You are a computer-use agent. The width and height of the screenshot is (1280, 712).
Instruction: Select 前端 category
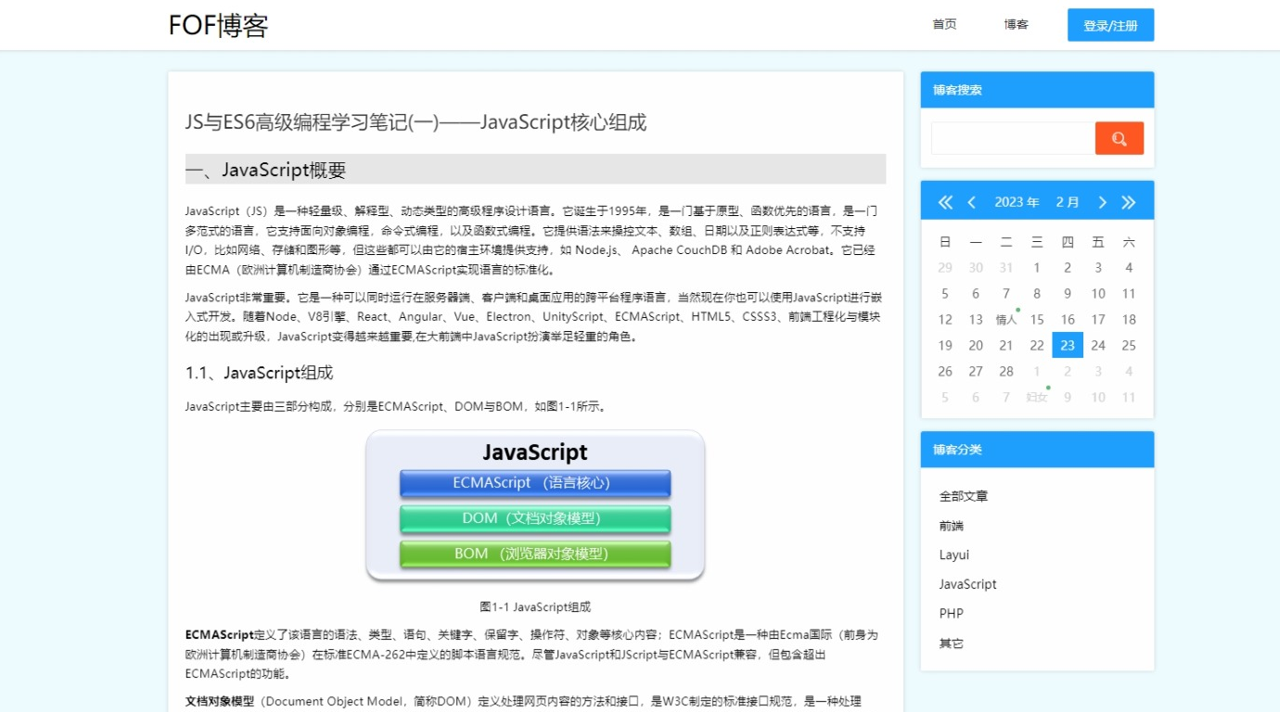point(951,526)
